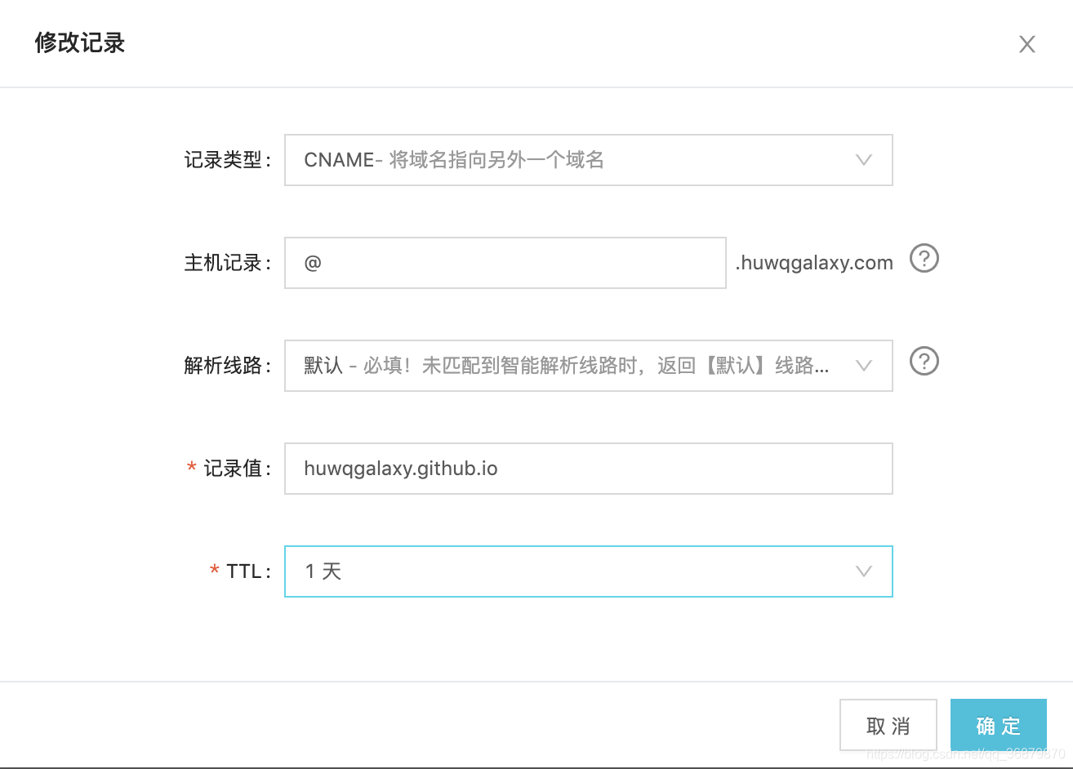Open the 解析线路 selector showing 默认
Viewport: 1073px width, 769px height.
(x=588, y=366)
